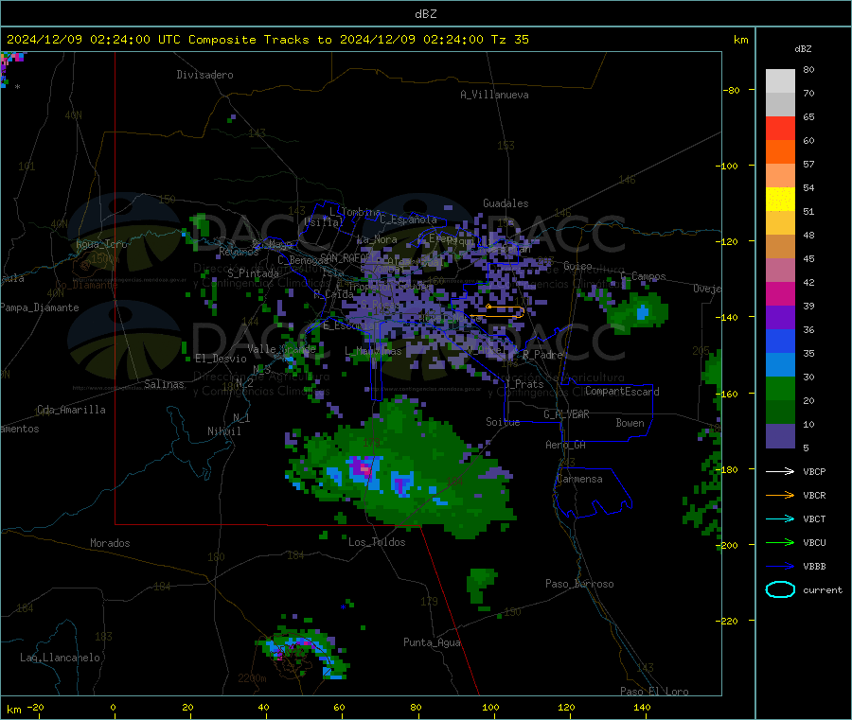Click the Nihuil location label
This screenshot has height=720, width=852.
(224, 431)
